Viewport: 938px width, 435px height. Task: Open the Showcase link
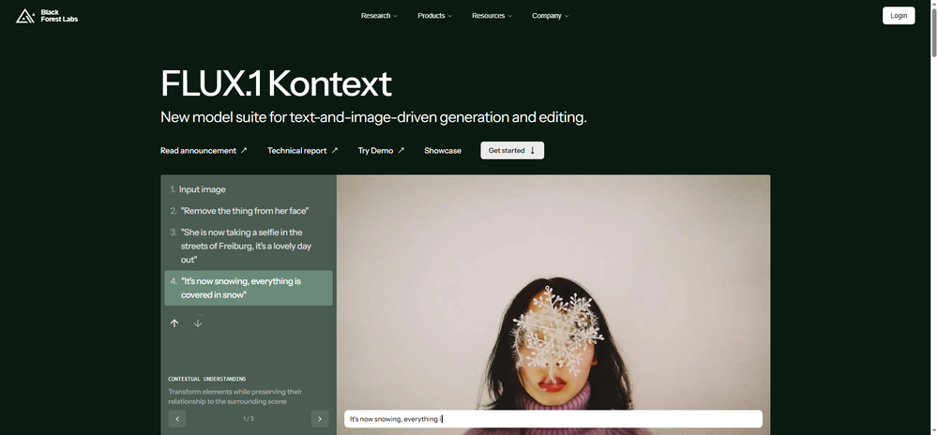pos(443,151)
